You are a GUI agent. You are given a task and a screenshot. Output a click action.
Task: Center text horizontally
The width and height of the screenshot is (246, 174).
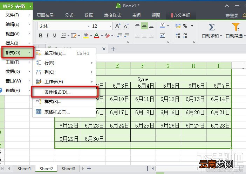[x=144, y=36]
